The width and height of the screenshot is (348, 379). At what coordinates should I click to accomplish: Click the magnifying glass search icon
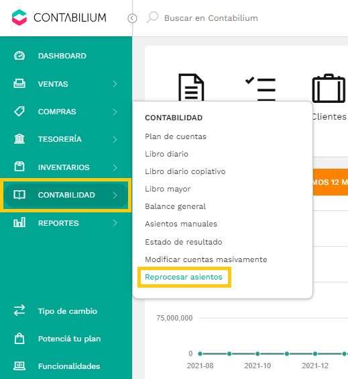(152, 17)
